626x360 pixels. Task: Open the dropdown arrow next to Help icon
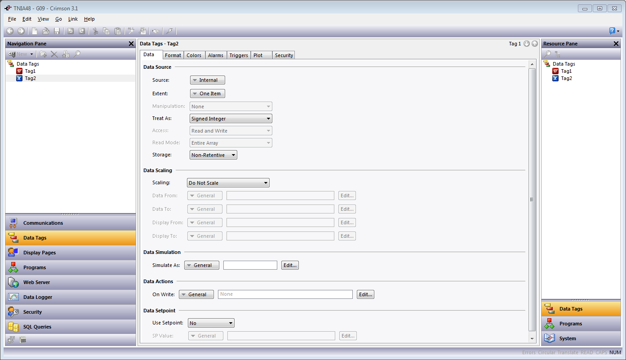click(618, 31)
